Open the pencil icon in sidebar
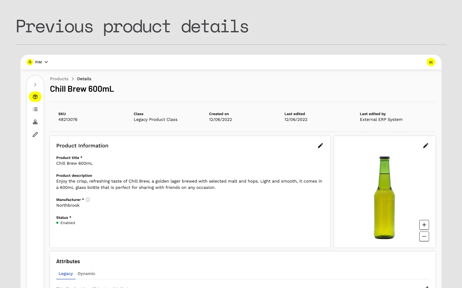The image size is (462, 288). click(x=35, y=135)
